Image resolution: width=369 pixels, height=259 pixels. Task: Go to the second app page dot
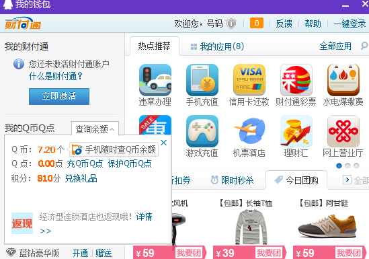pos(347,165)
